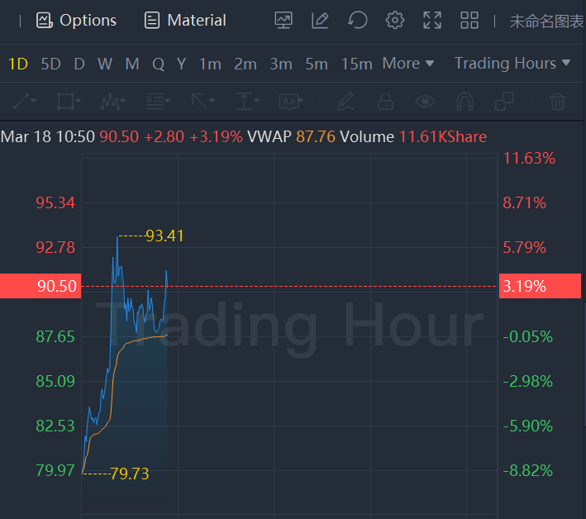Click the 未命名图表 chart name field
Viewport: 586px width, 519px height.
[547, 21]
